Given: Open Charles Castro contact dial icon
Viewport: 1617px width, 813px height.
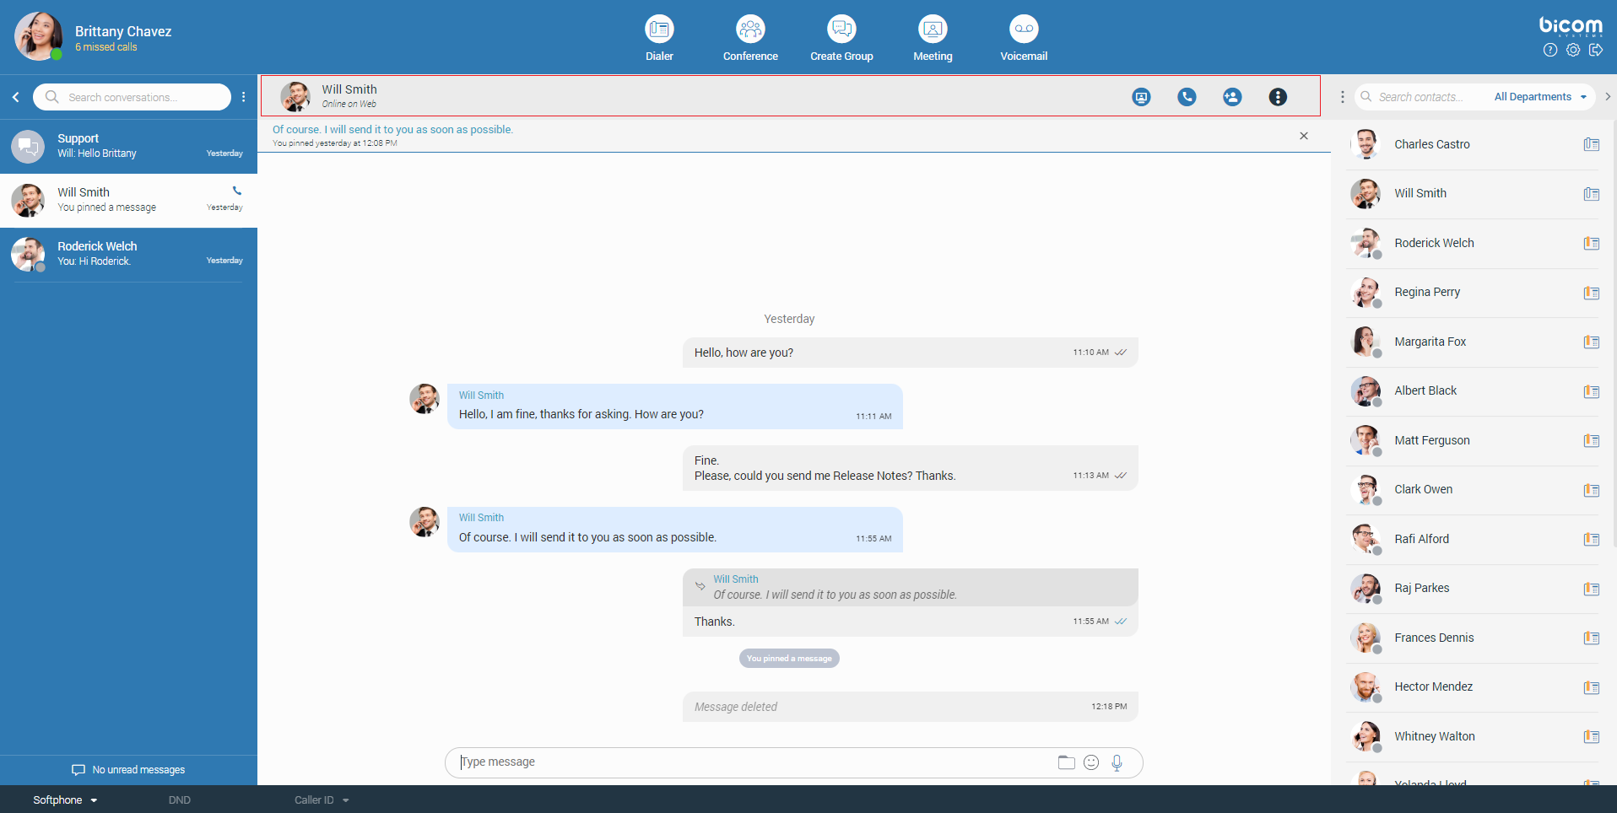Looking at the screenshot, I should (x=1592, y=144).
